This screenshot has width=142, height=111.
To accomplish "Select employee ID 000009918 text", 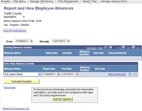I will (10, 17).
